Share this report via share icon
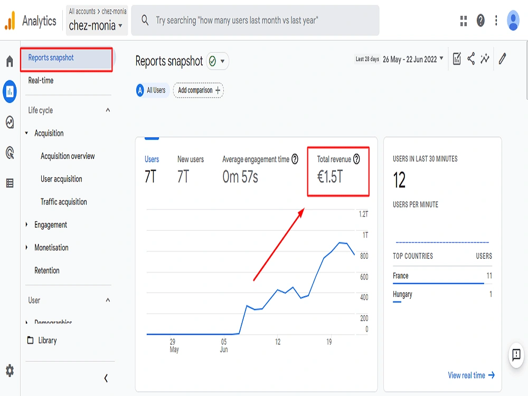 (x=472, y=60)
